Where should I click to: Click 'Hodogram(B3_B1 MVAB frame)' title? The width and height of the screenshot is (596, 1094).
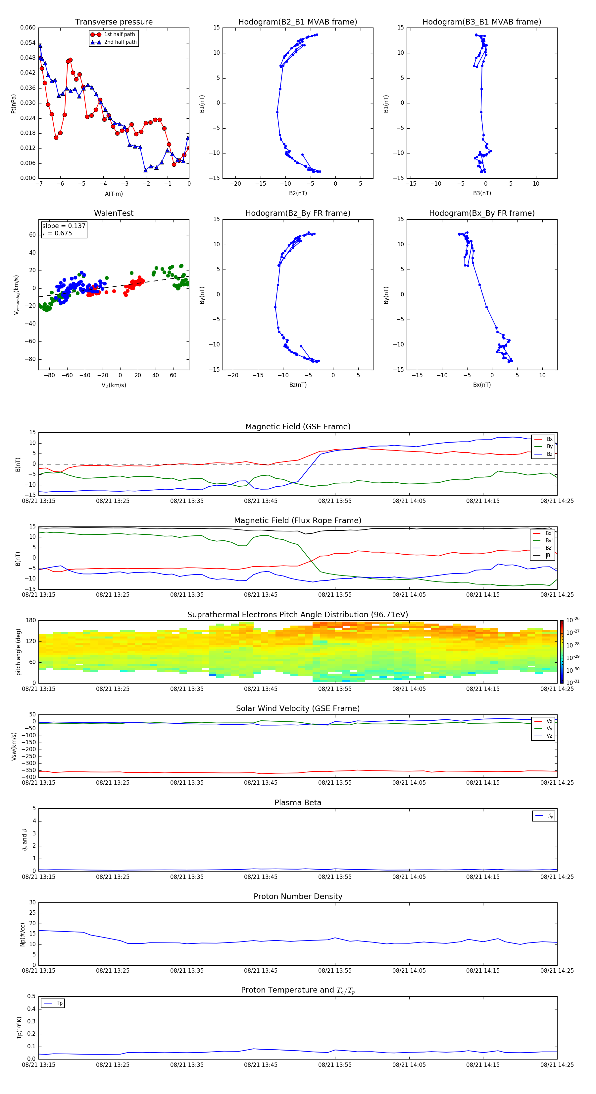(x=482, y=22)
